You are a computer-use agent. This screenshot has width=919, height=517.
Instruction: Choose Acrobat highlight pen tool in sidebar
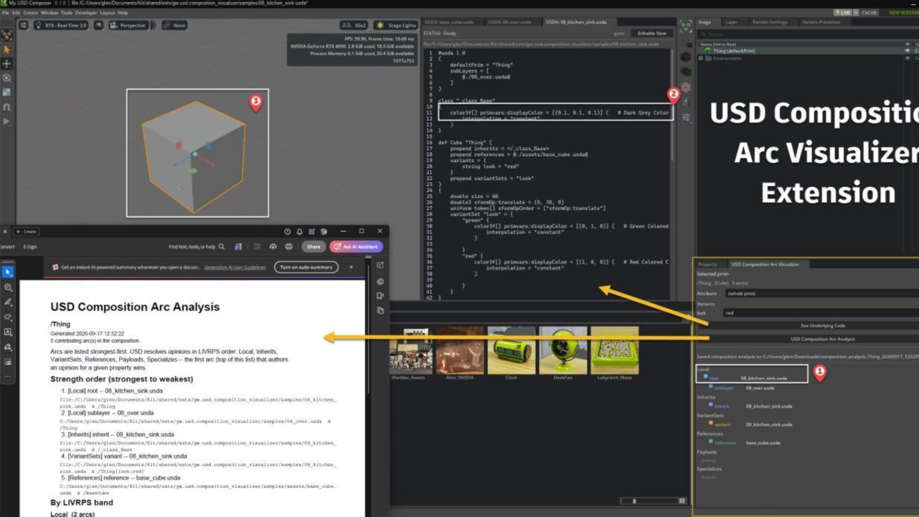[x=8, y=302]
